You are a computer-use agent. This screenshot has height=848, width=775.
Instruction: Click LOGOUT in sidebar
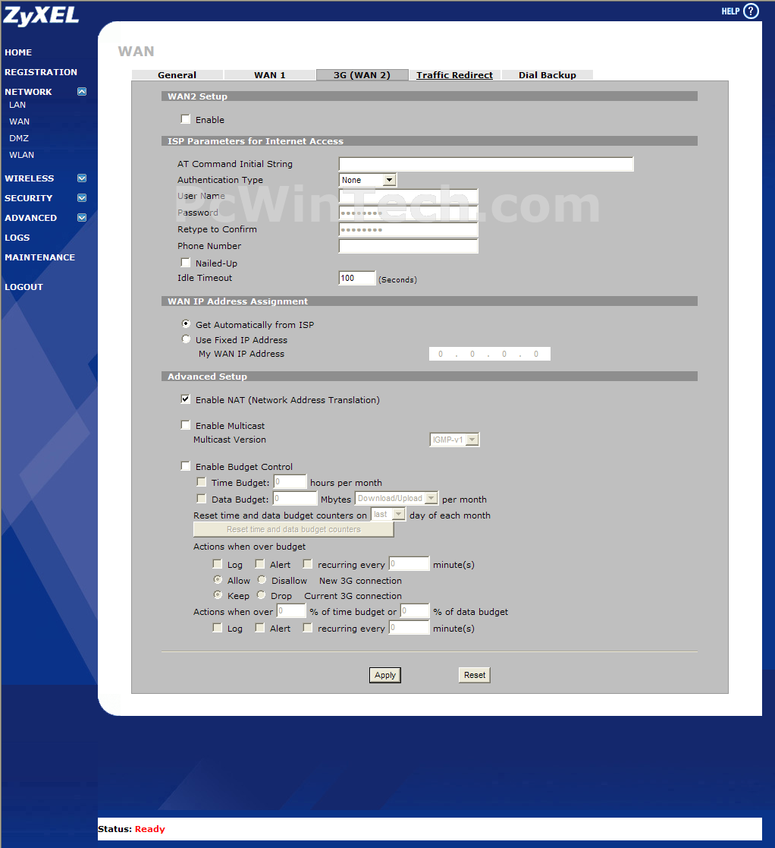(24, 287)
